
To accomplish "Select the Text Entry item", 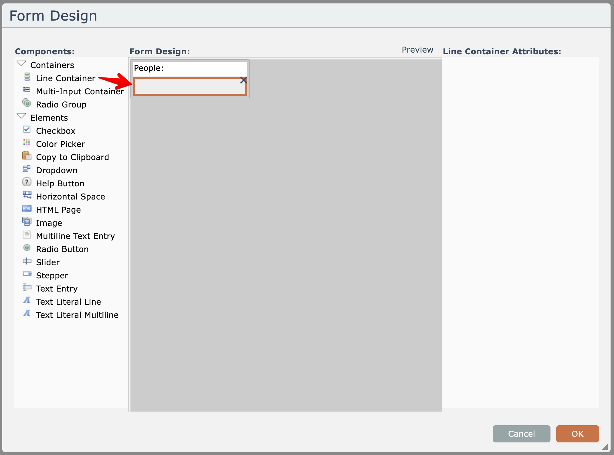I will (57, 289).
